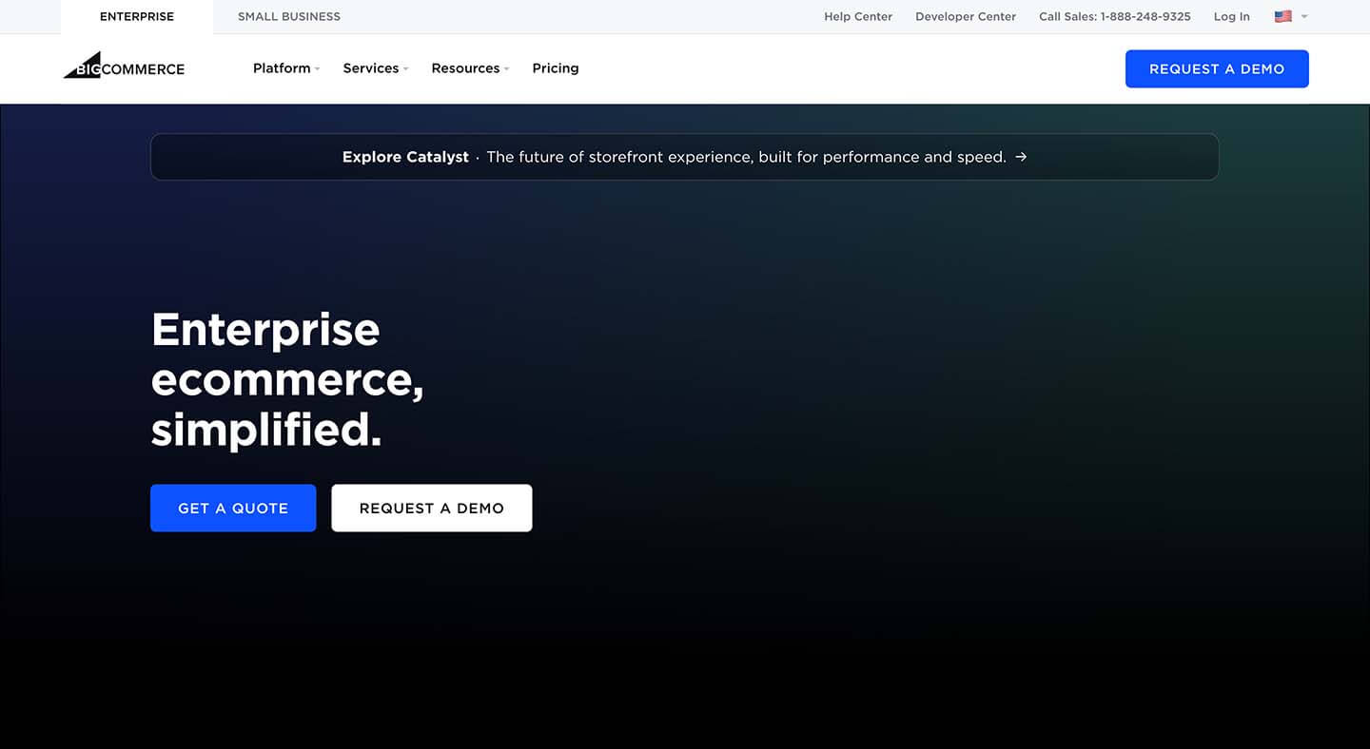The width and height of the screenshot is (1370, 749).
Task: Click Log In link
Action: 1232,16
